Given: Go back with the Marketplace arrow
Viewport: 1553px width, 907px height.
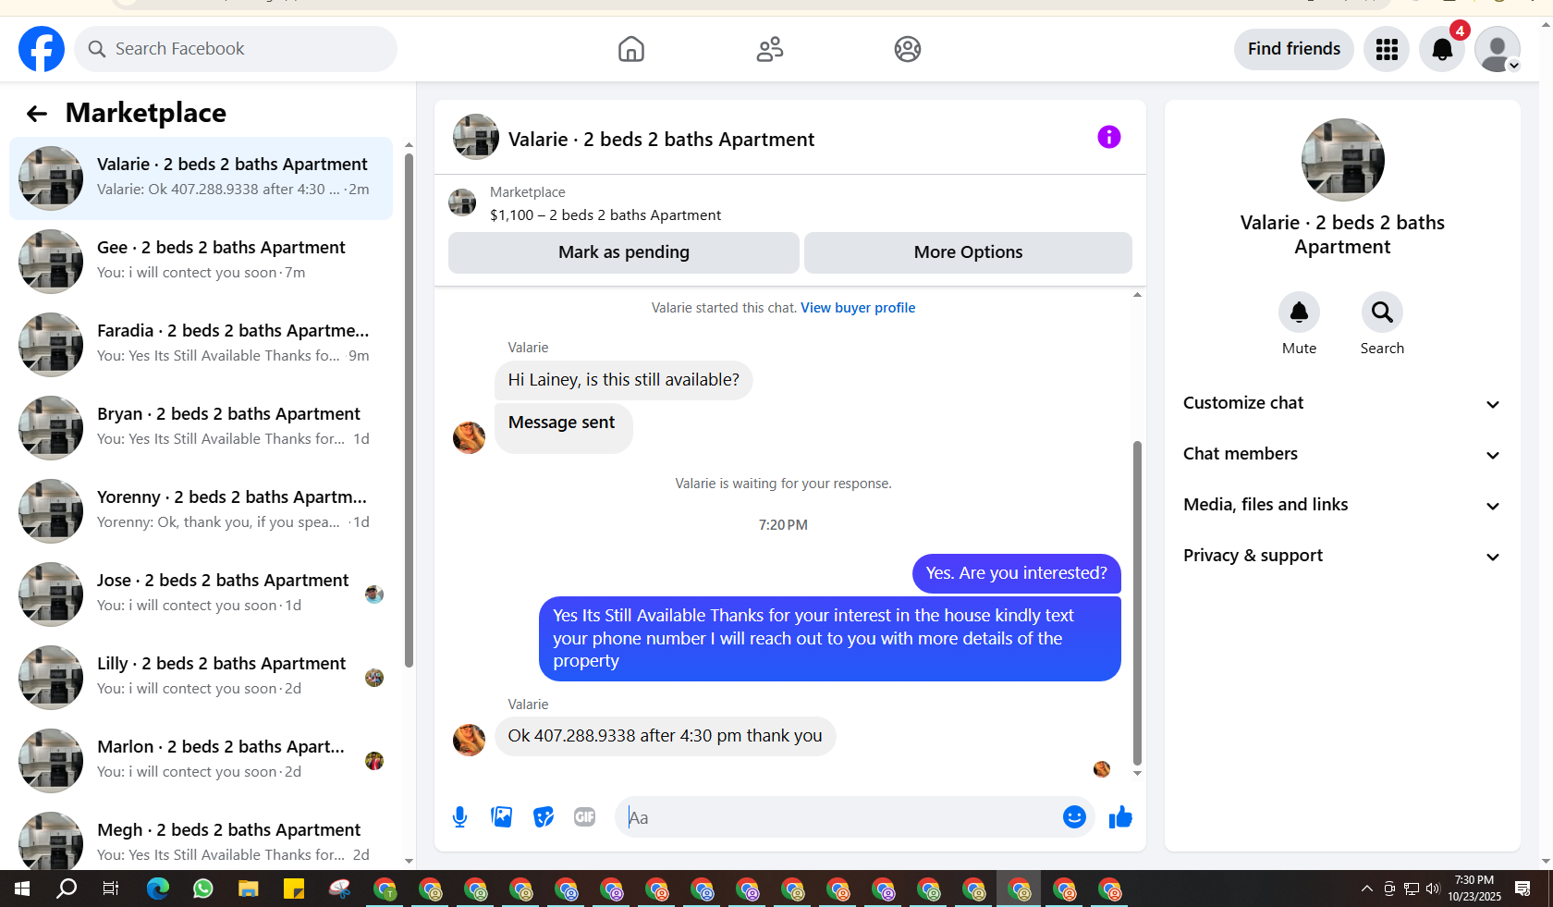Looking at the screenshot, I should (x=37, y=114).
